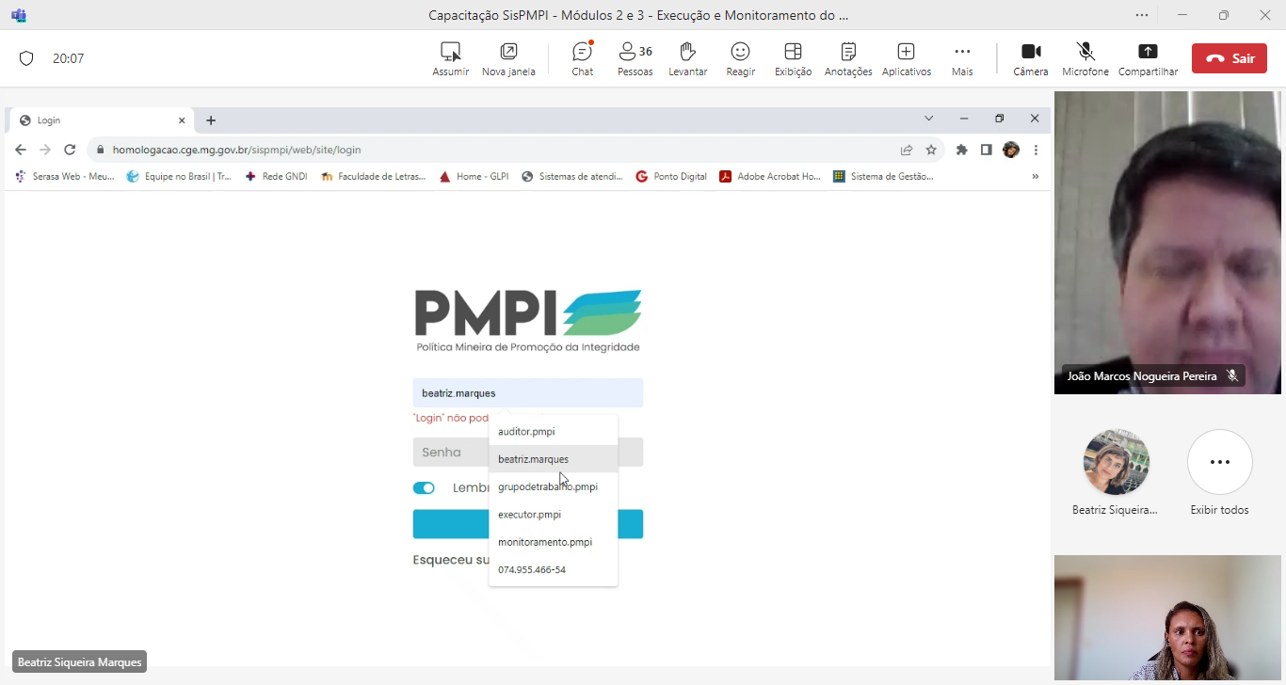Open the Chat panel
The width and height of the screenshot is (1286, 685).
(583, 58)
